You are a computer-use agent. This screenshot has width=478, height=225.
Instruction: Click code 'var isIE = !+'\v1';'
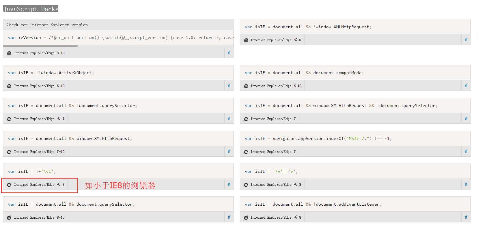coord(32,171)
